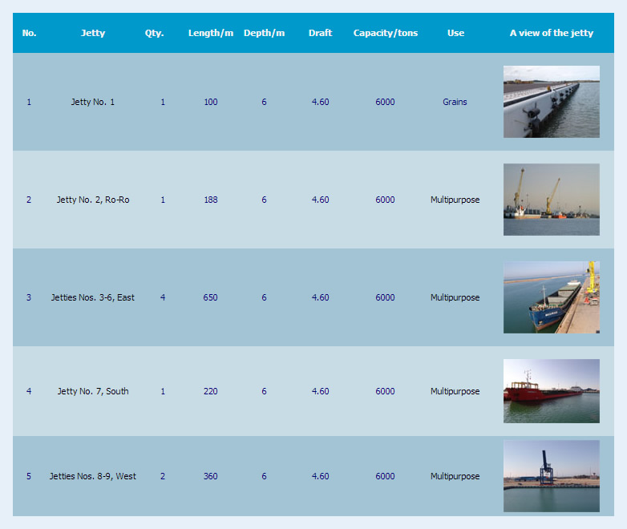
Task: Click 'Multipurpose' in Jetties Nos. 3-6 row
Action: [x=455, y=297]
